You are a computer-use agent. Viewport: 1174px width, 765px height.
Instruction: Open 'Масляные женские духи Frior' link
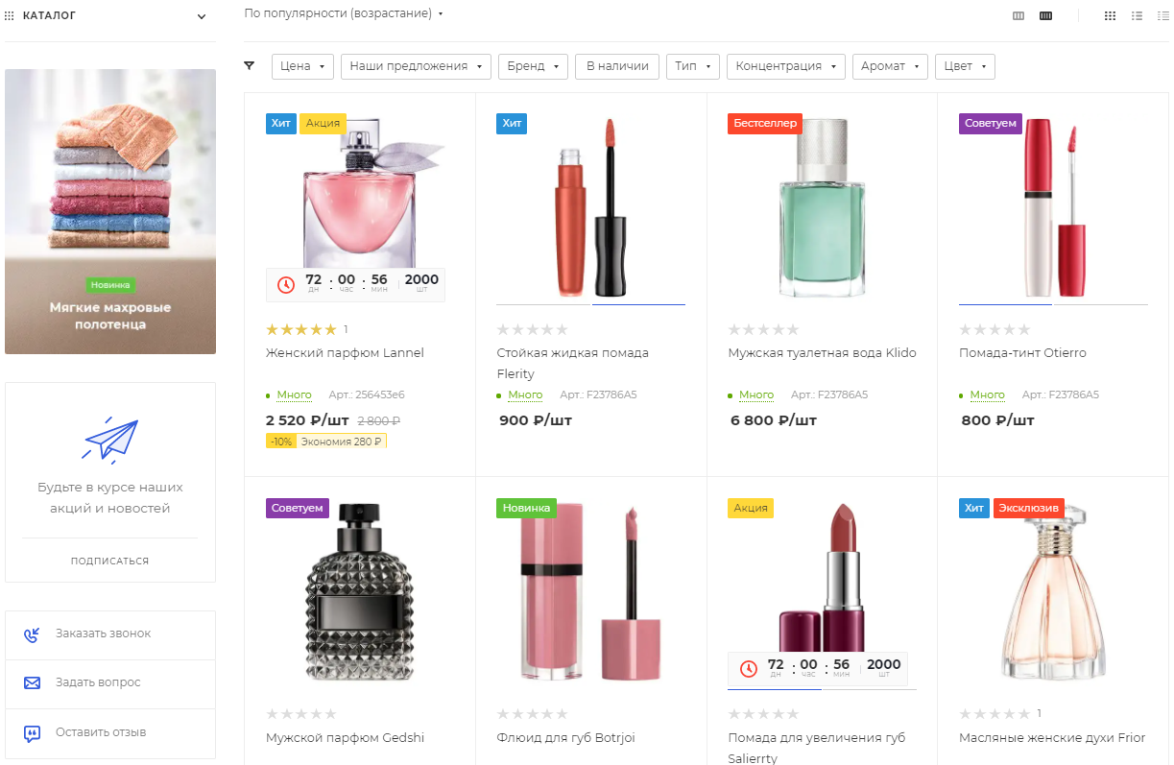click(1052, 738)
